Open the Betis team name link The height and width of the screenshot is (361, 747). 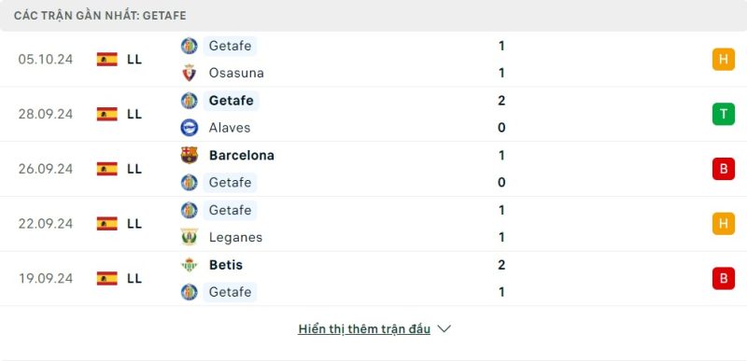[x=226, y=265]
